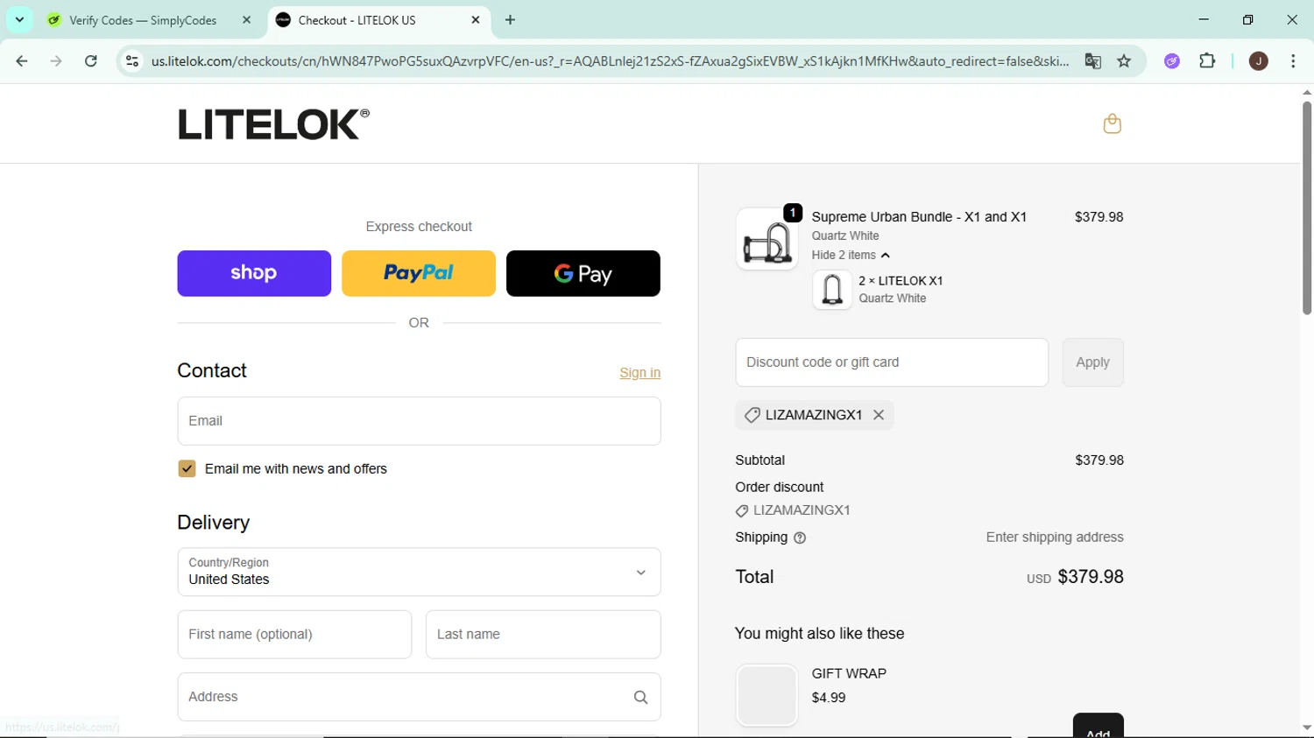Collapse bundle items with Hide 2 items
This screenshot has width=1314, height=738.
(850, 256)
